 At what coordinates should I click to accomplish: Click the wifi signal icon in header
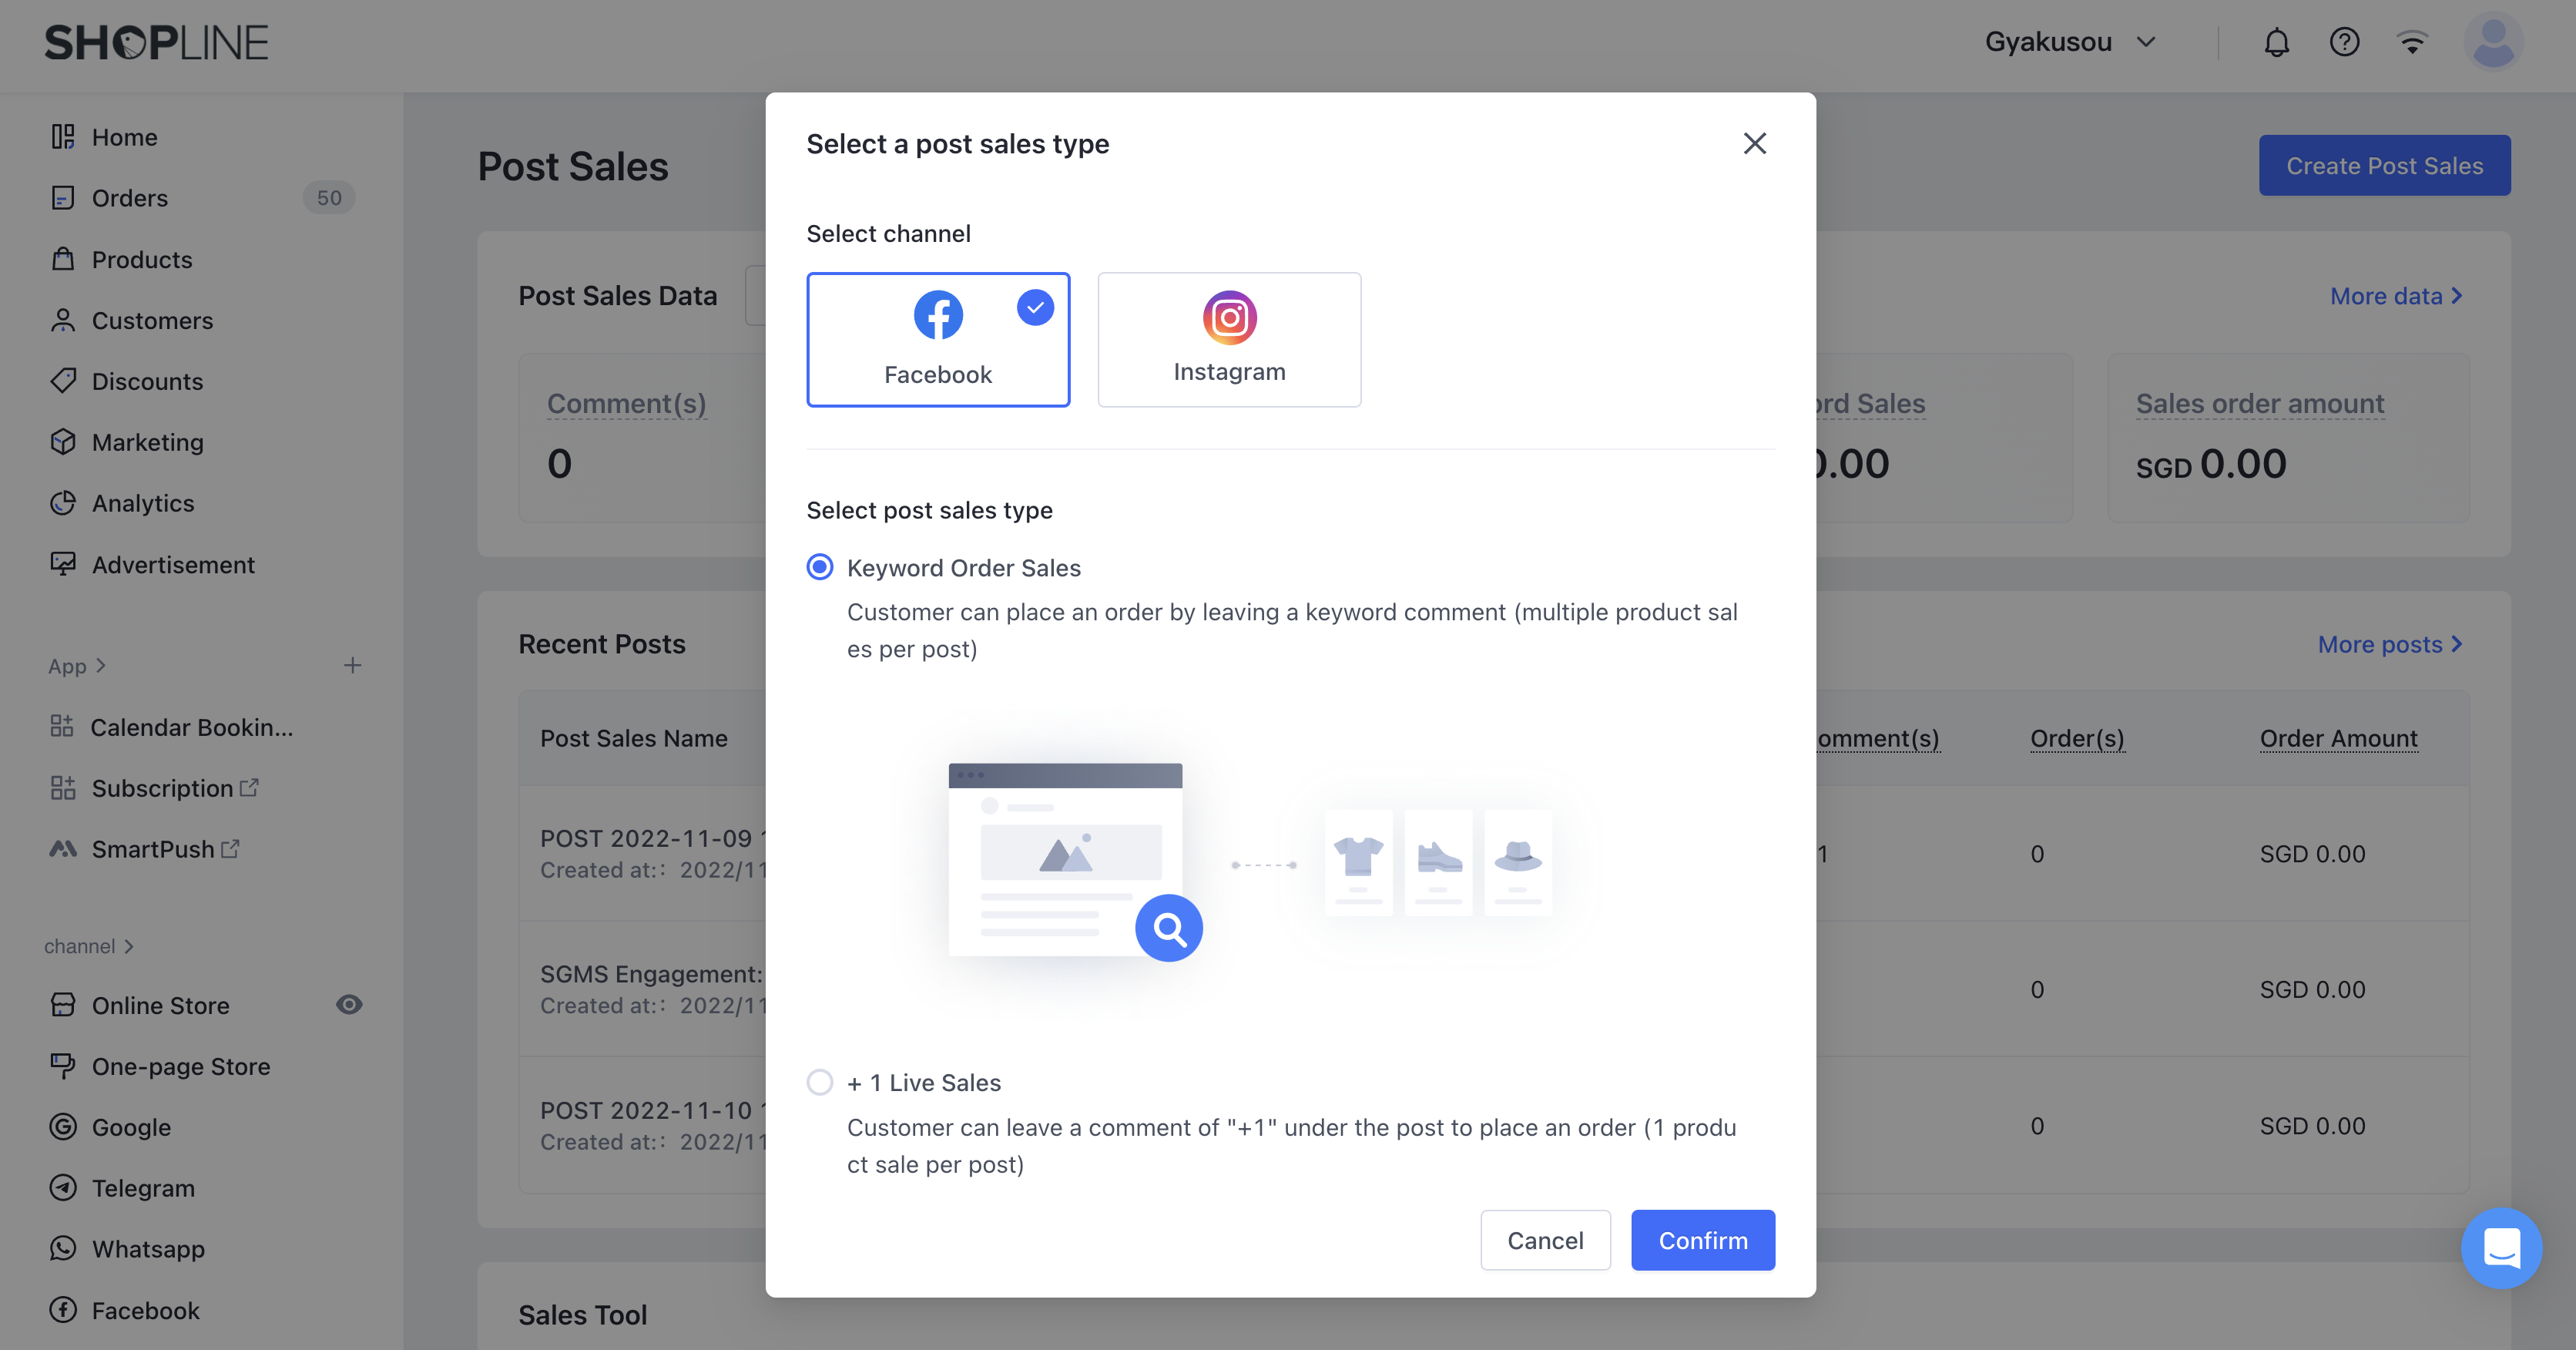2412,43
